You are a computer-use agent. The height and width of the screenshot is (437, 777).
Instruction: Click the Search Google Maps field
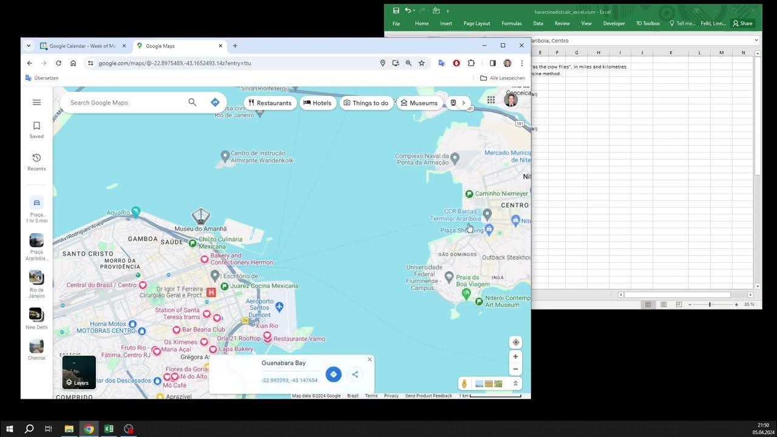pyautogui.click(x=124, y=103)
